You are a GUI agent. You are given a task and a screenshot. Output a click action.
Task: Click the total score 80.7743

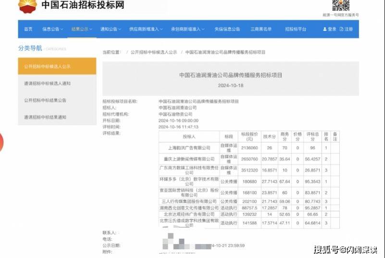[x=312, y=201]
